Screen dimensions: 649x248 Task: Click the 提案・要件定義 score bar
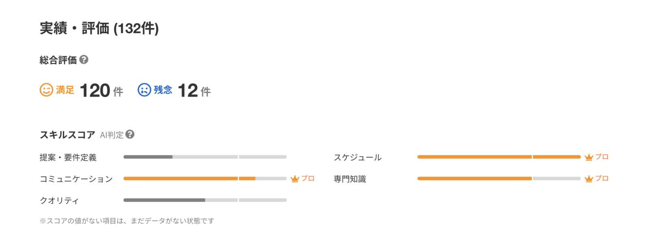click(205, 157)
